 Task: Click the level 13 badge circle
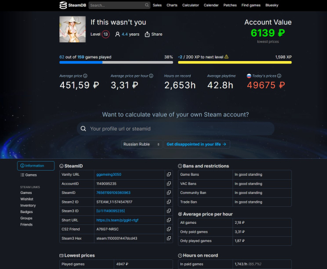pos(106,34)
